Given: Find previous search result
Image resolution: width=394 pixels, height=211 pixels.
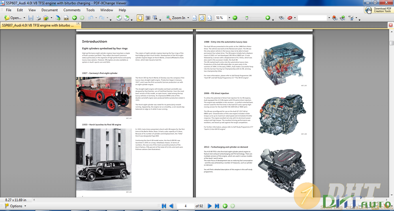Looking at the screenshot, I should click(335, 18).
